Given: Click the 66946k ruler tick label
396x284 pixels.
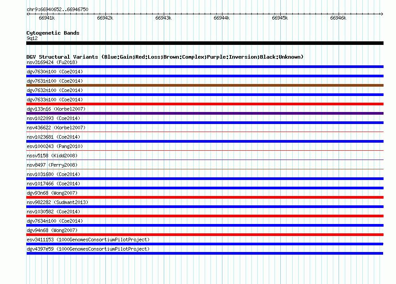Looking at the screenshot, I should pos(338,18).
